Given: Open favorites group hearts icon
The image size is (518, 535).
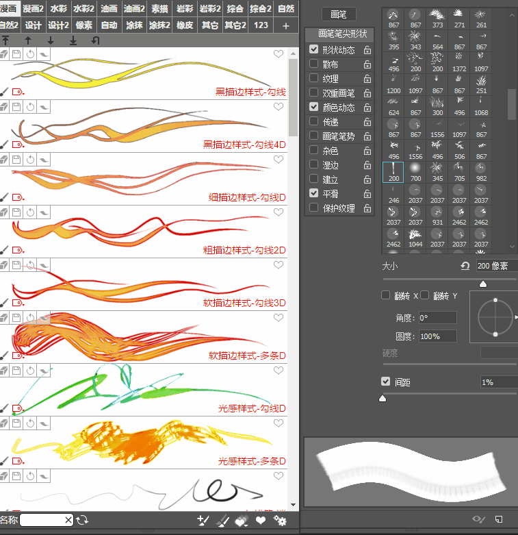Looking at the screenshot, I should coord(242,521).
